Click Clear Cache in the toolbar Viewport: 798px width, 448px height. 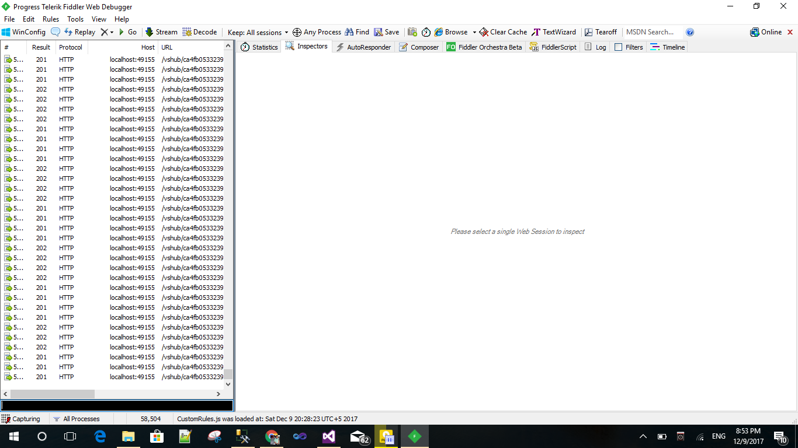click(503, 32)
